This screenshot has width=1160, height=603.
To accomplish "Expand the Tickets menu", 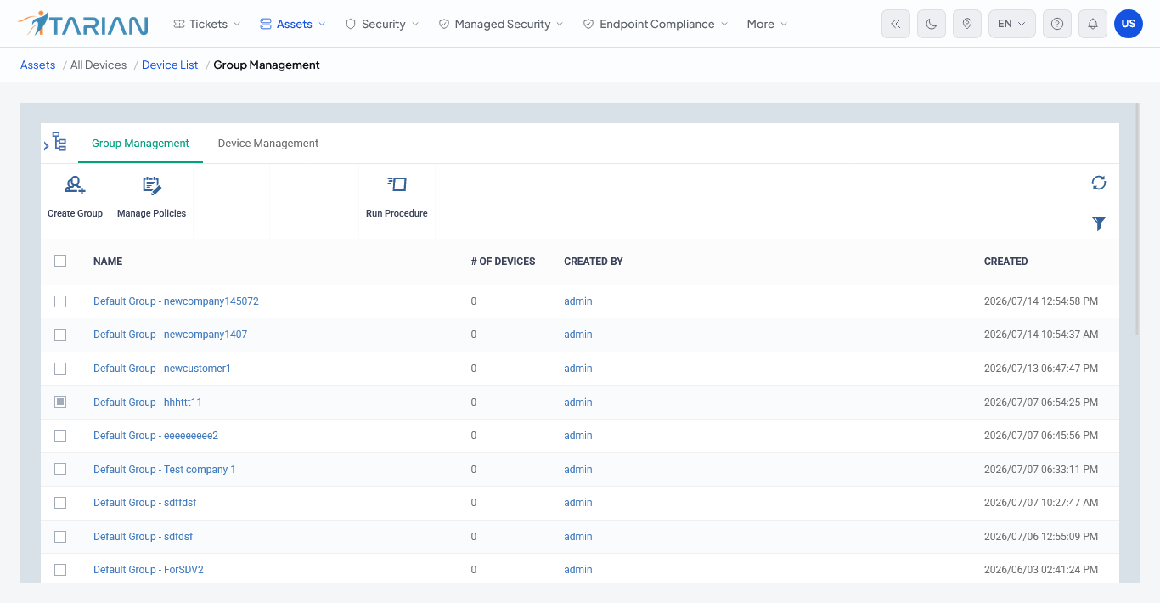I will point(206,24).
